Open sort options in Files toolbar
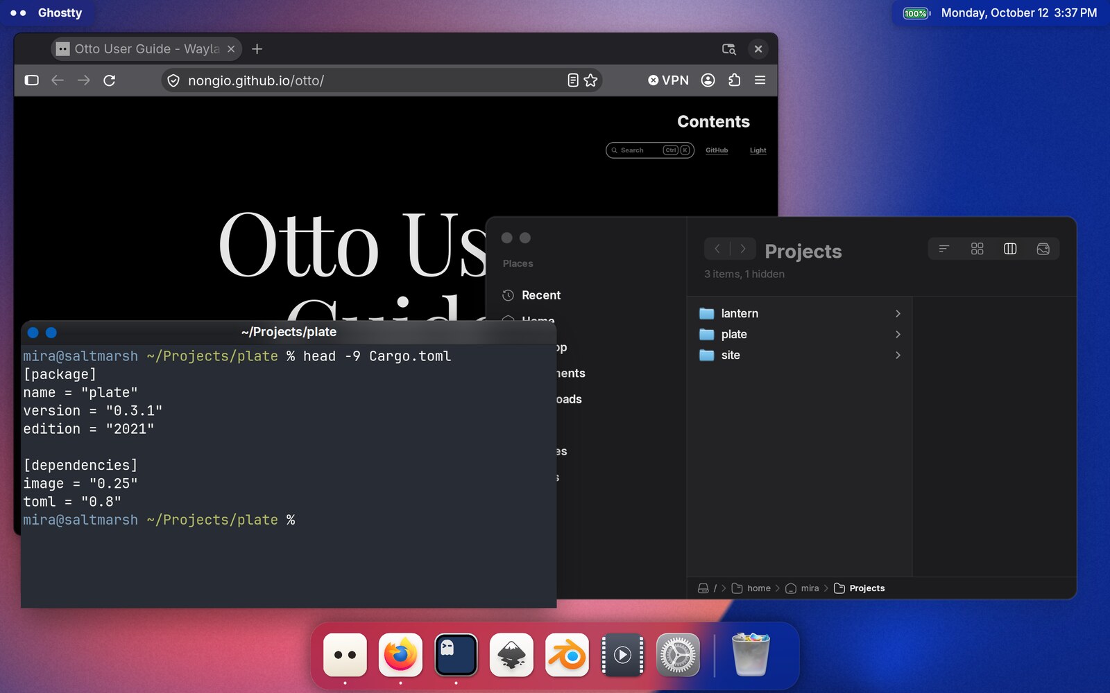This screenshot has height=693, width=1110. click(x=943, y=249)
